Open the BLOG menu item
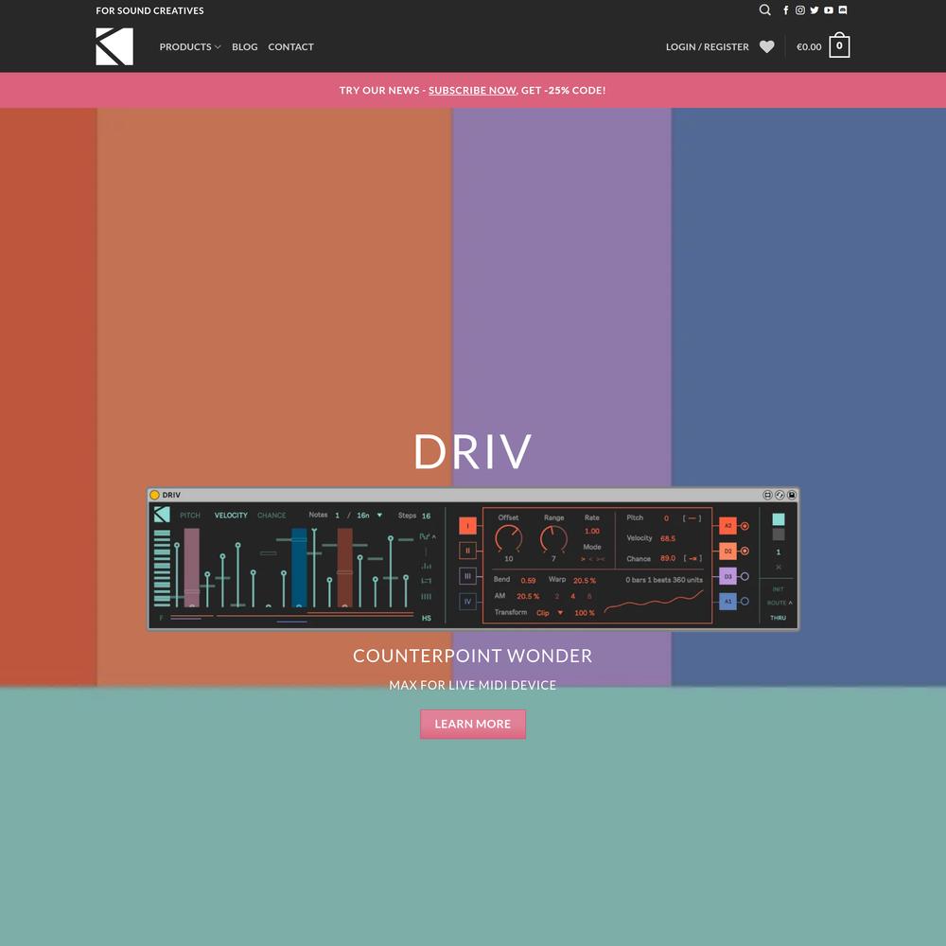This screenshot has height=946, width=946. (x=244, y=46)
